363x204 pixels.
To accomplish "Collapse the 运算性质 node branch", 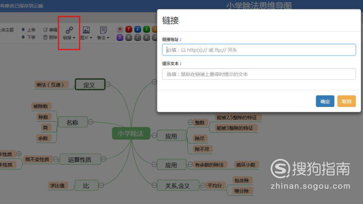I will point(103,159).
